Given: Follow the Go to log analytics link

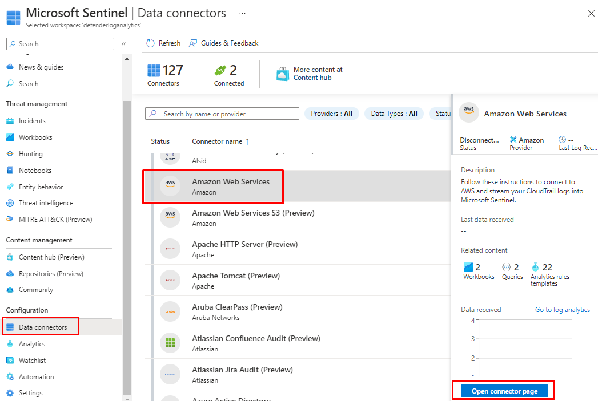Looking at the screenshot, I should pos(562,310).
